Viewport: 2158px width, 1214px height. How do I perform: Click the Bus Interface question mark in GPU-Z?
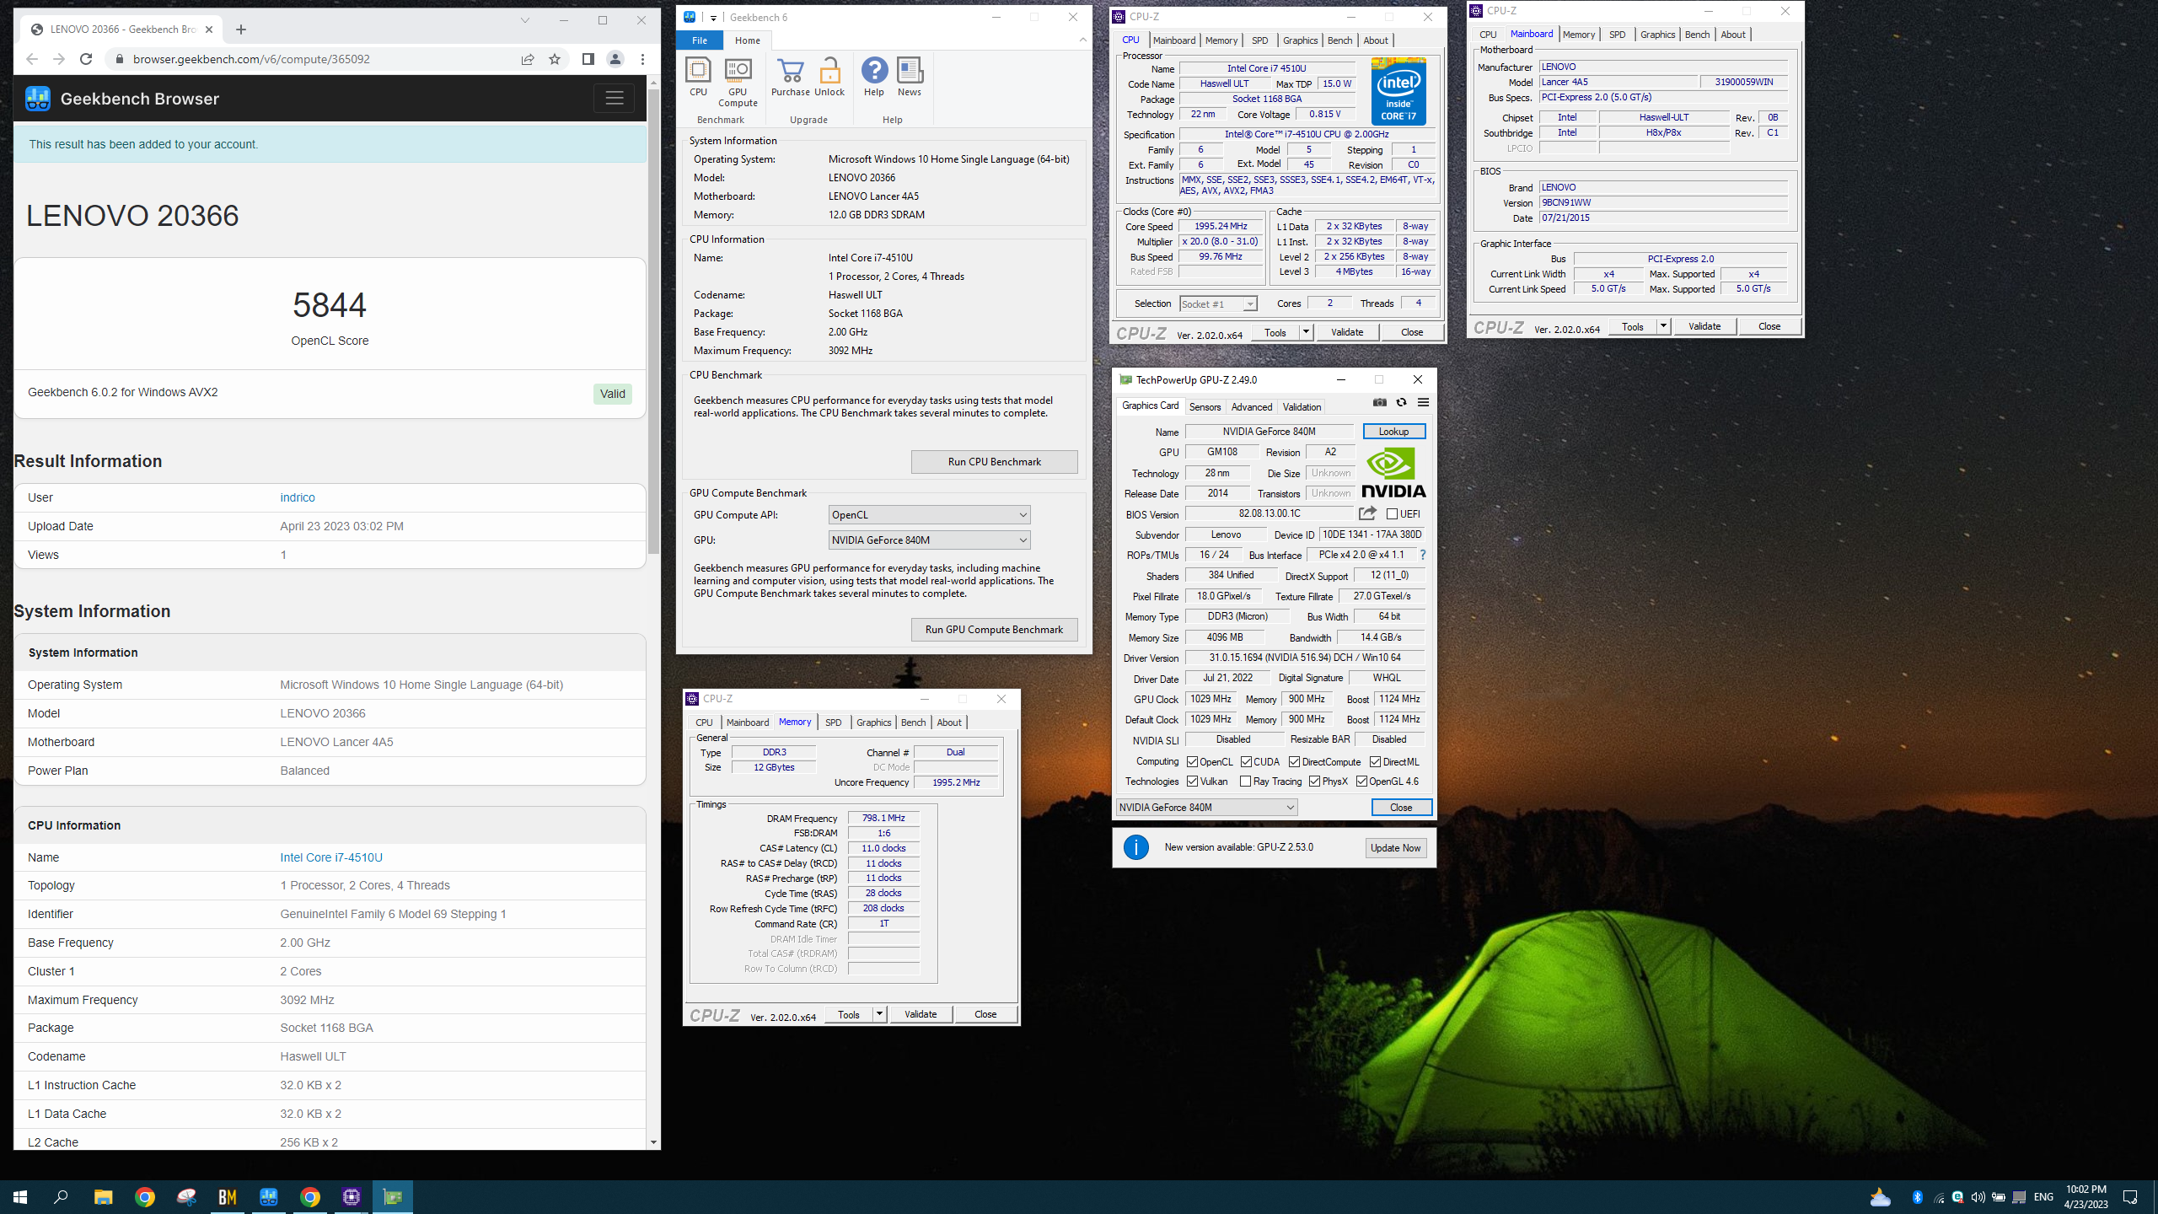coord(1423,555)
